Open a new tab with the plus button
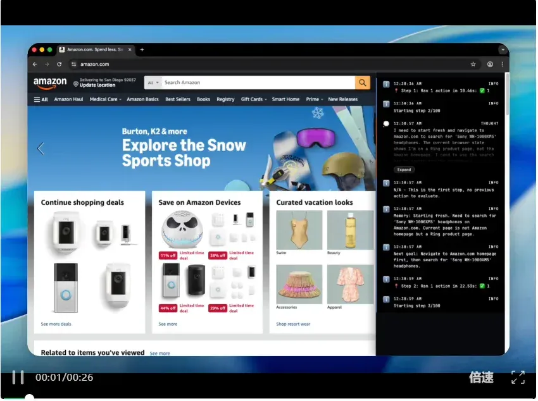The image size is (538, 401). point(142,50)
